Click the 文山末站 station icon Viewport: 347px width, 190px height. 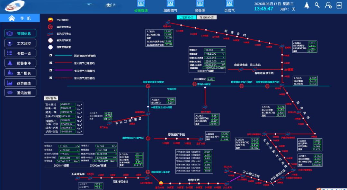point(227,184)
